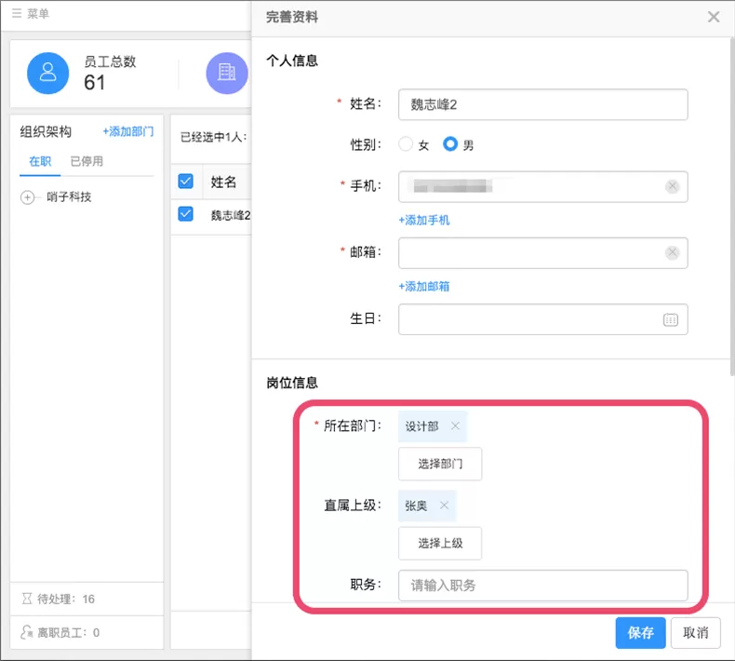Remove the 张奥 supervisor tag

point(444,506)
